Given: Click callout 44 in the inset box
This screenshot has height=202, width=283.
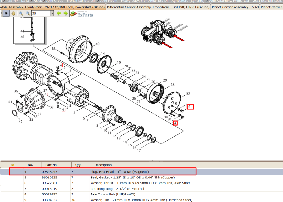Looking at the screenshot, I should point(22,31).
